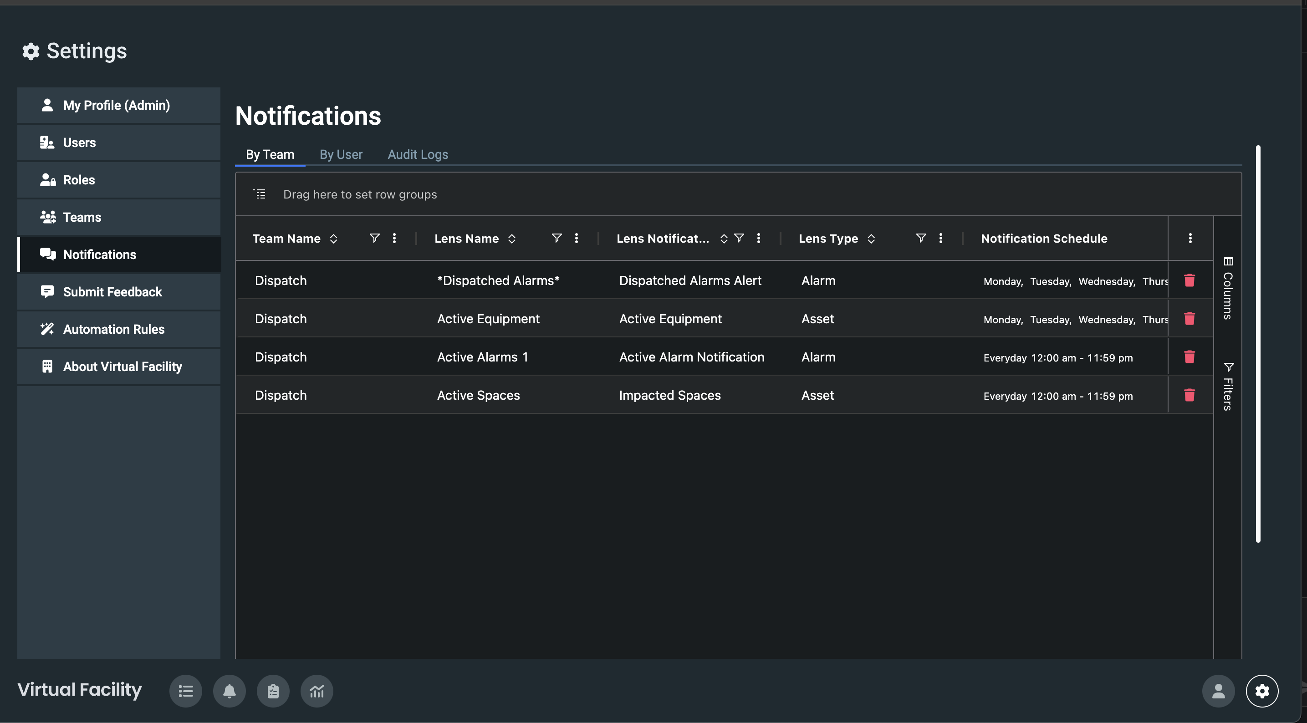Expand the Columns side panel
This screenshot has height=723, width=1307.
click(x=1228, y=288)
